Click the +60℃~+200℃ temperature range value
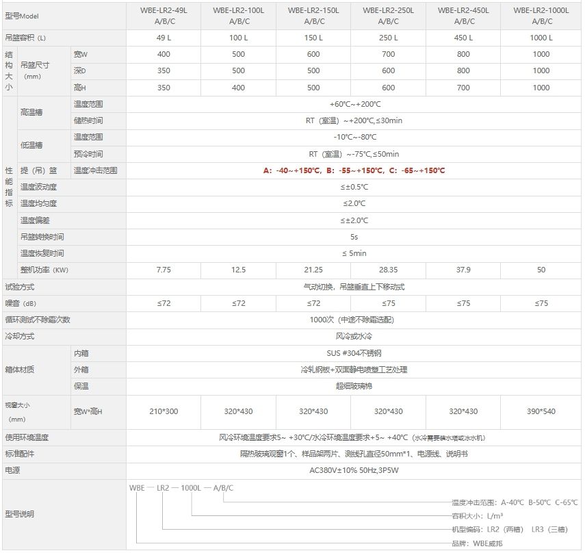Image resolution: width=585 pixels, height=553 pixels. point(354,104)
